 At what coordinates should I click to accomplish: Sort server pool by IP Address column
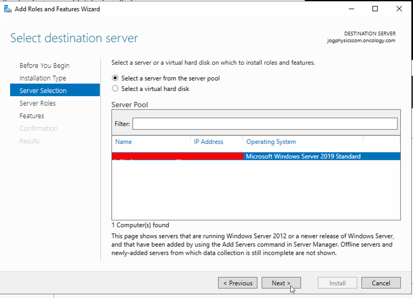click(x=208, y=142)
